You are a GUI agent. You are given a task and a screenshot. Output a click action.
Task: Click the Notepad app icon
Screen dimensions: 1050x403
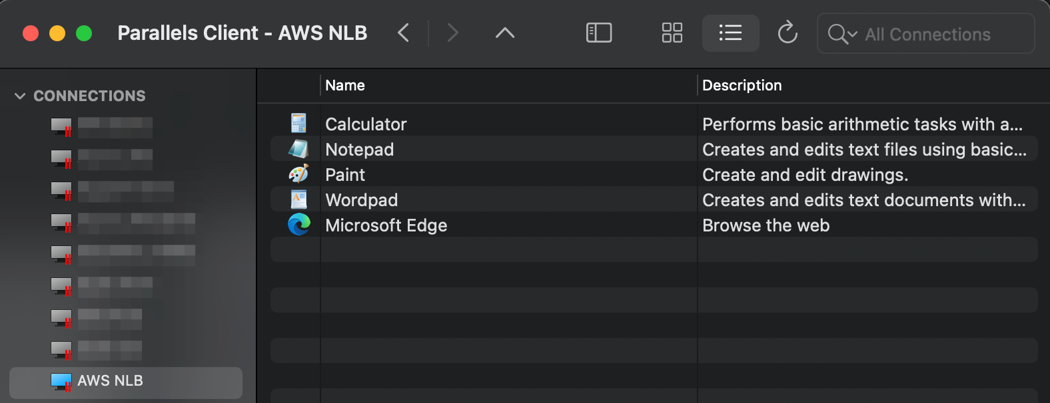pyautogui.click(x=298, y=149)
